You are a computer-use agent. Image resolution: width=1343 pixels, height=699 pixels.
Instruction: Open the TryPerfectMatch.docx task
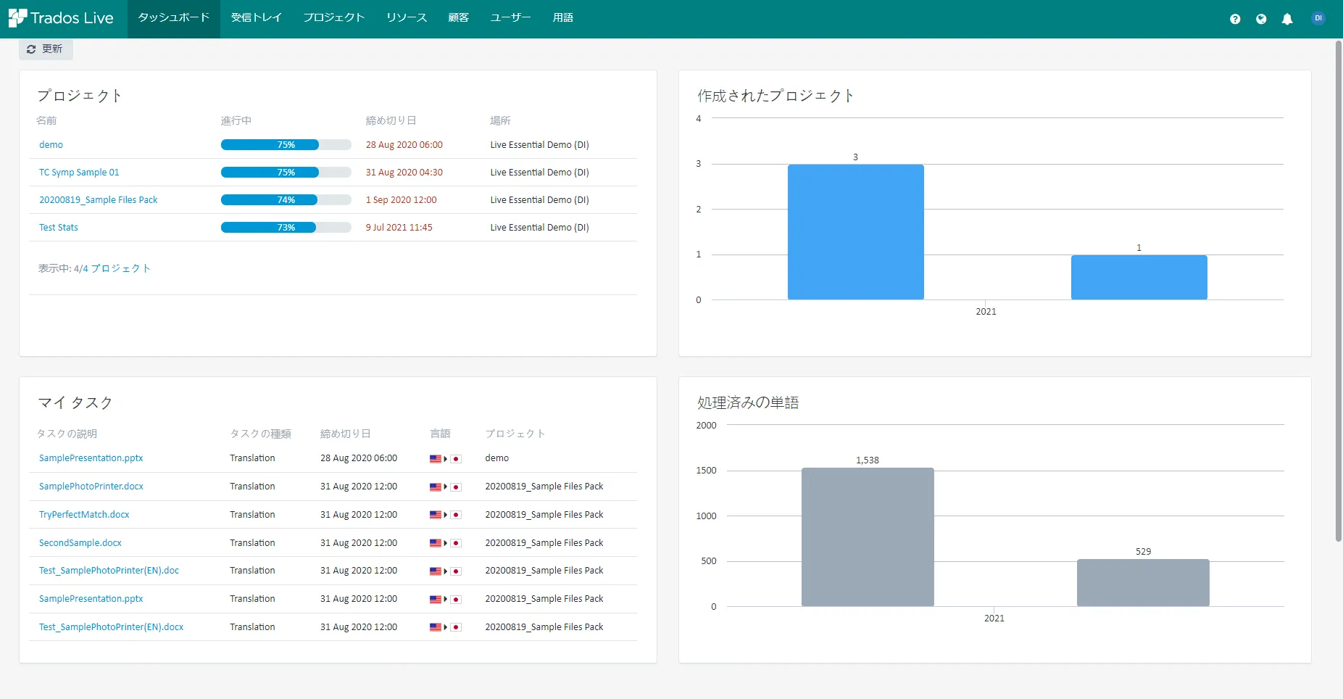tap(84, 515)
